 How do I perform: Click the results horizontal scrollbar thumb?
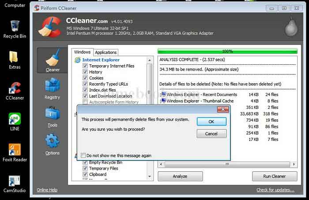click(227, 164)
